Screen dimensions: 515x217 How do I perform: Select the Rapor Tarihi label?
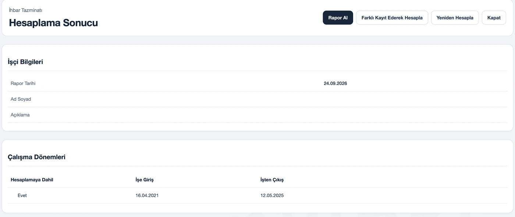pos(23,83)
